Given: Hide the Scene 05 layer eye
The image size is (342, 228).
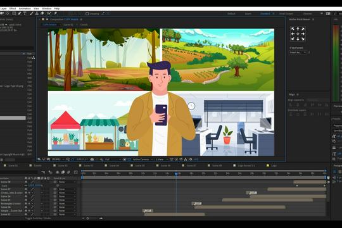Looking at the screenshot, I should coord(26,200).
